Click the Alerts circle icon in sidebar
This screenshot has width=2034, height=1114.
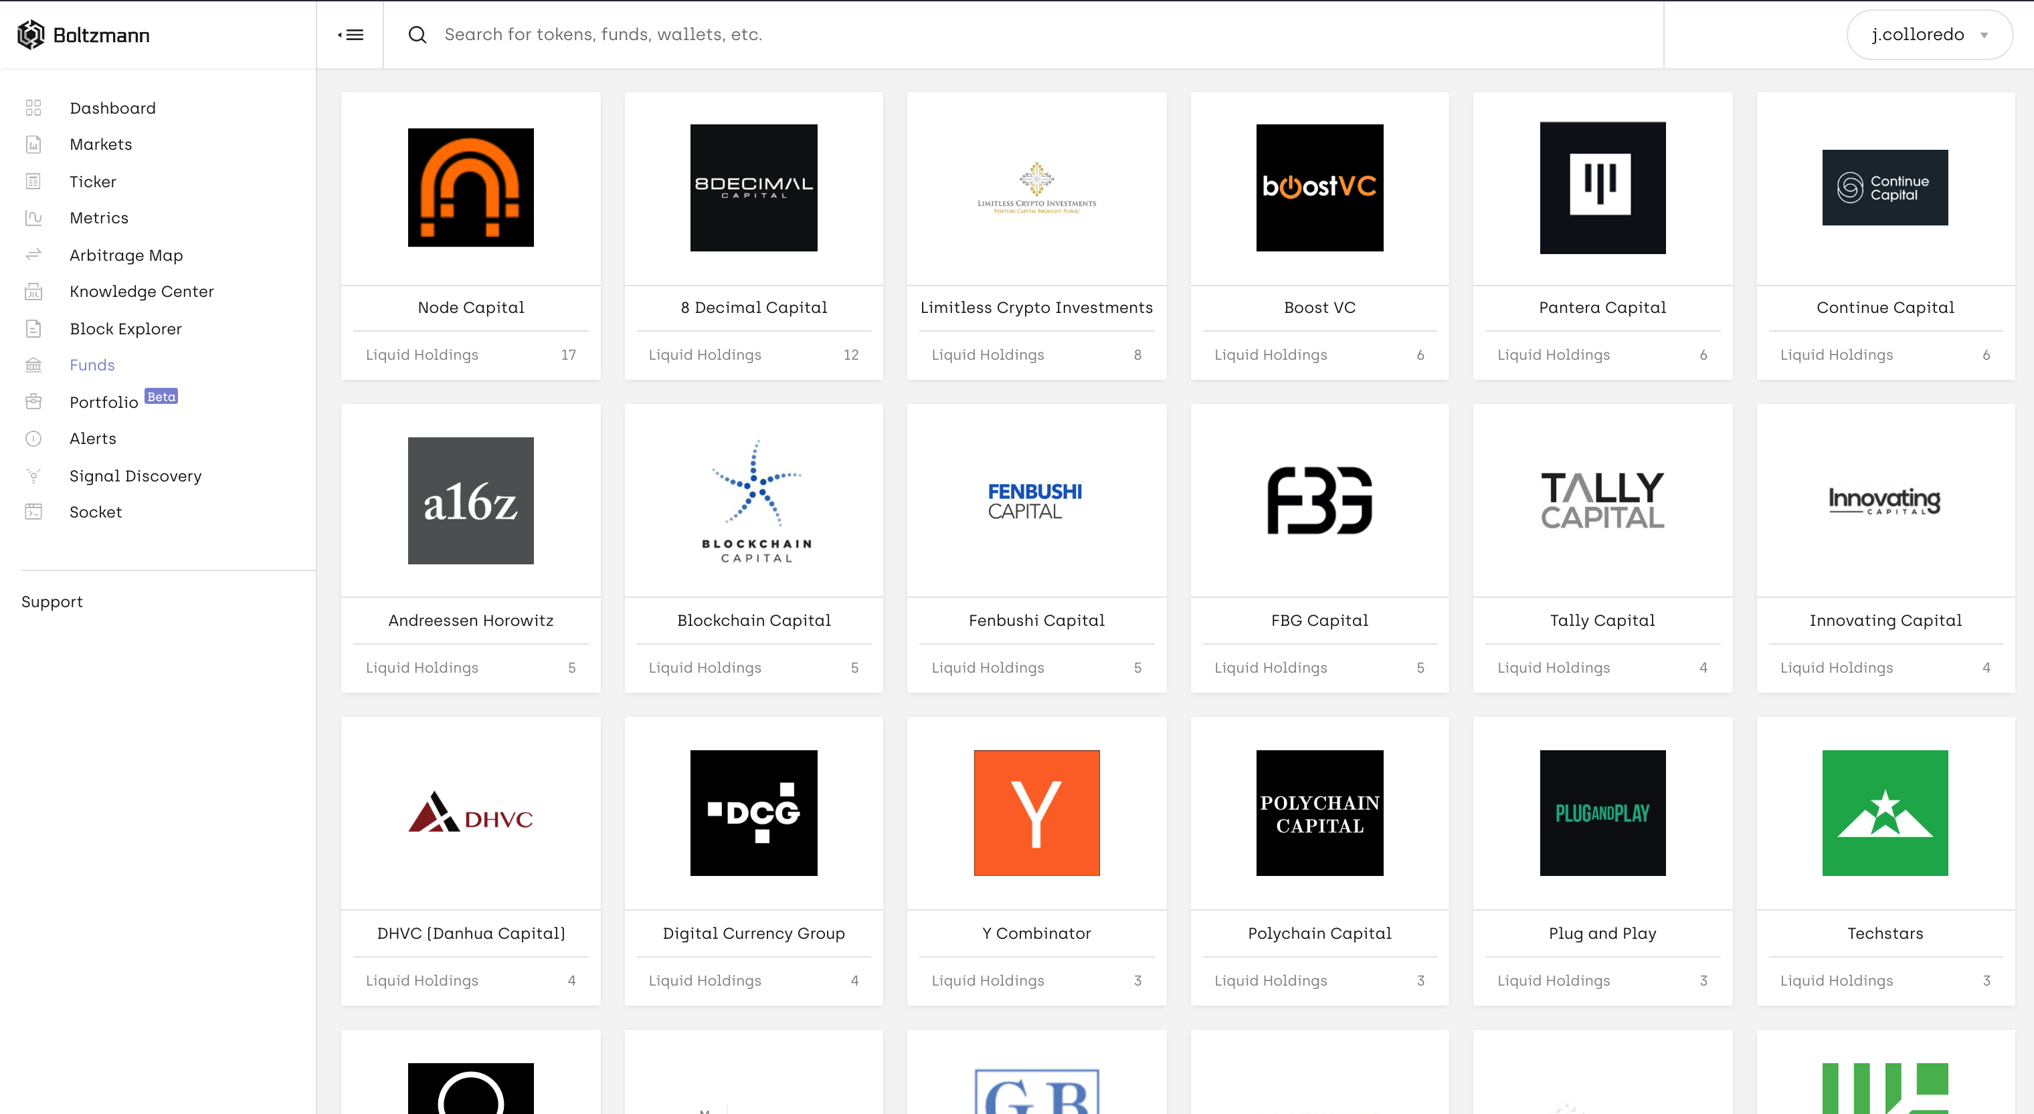[33, 439]
